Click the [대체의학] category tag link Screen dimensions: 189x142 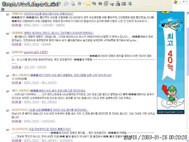(x=17, y=52)
